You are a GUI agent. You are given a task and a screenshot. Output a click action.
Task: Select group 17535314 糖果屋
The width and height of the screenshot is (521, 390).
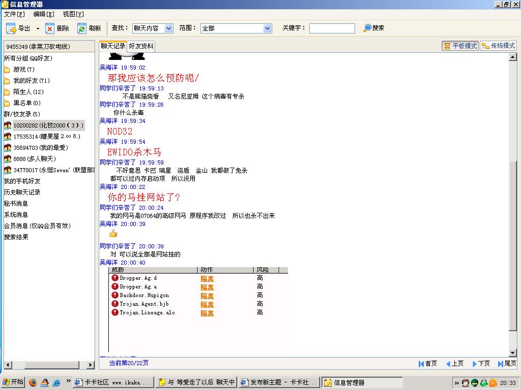[43, 136]
